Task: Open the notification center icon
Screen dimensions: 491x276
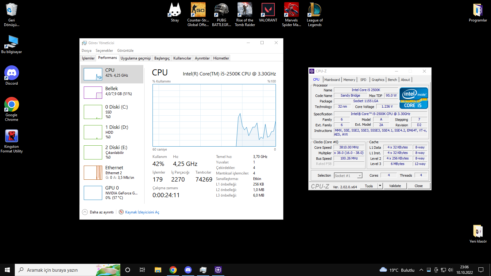Action: click(x=481, y=270)
